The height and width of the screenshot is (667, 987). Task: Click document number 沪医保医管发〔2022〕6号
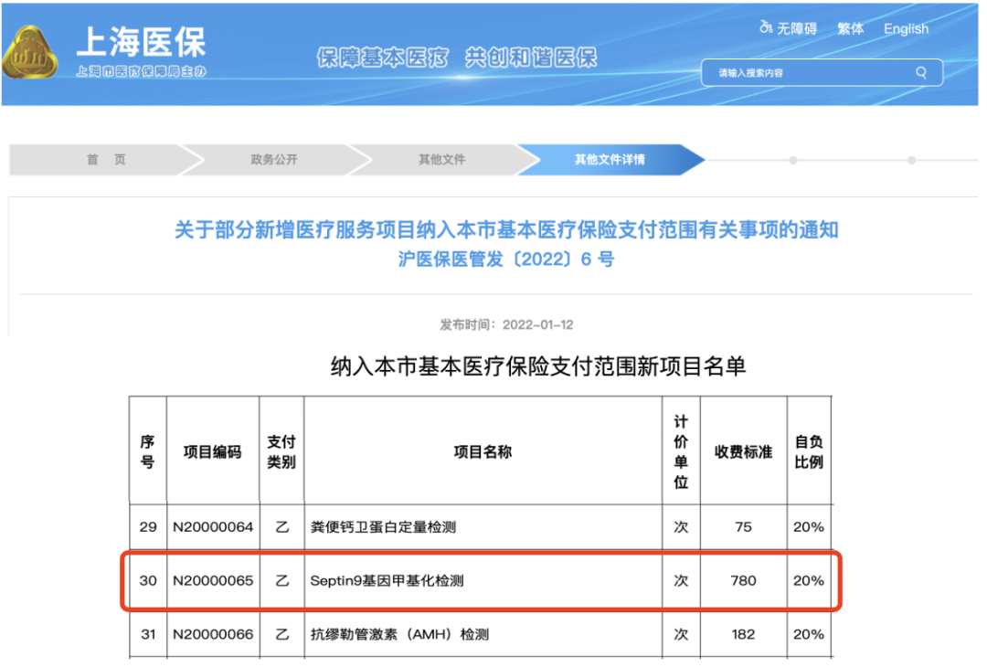[506, 259]
